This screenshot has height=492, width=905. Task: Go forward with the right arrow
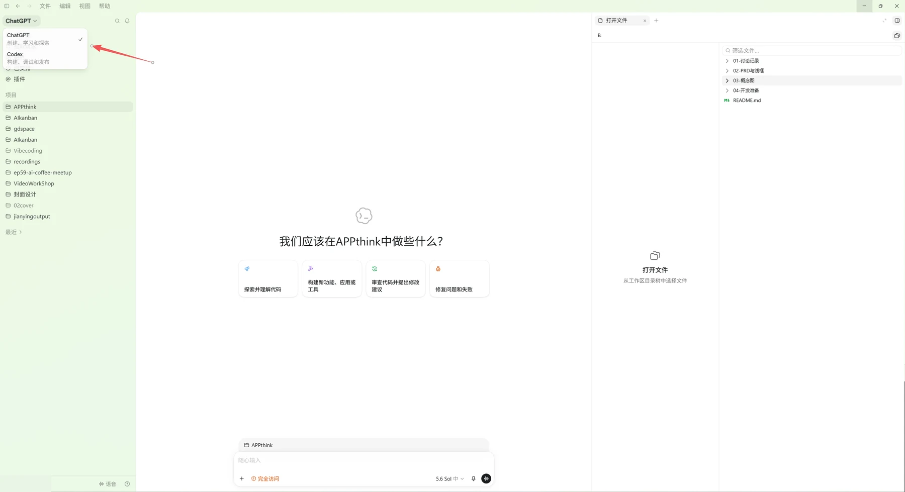[x=29, y=6]
